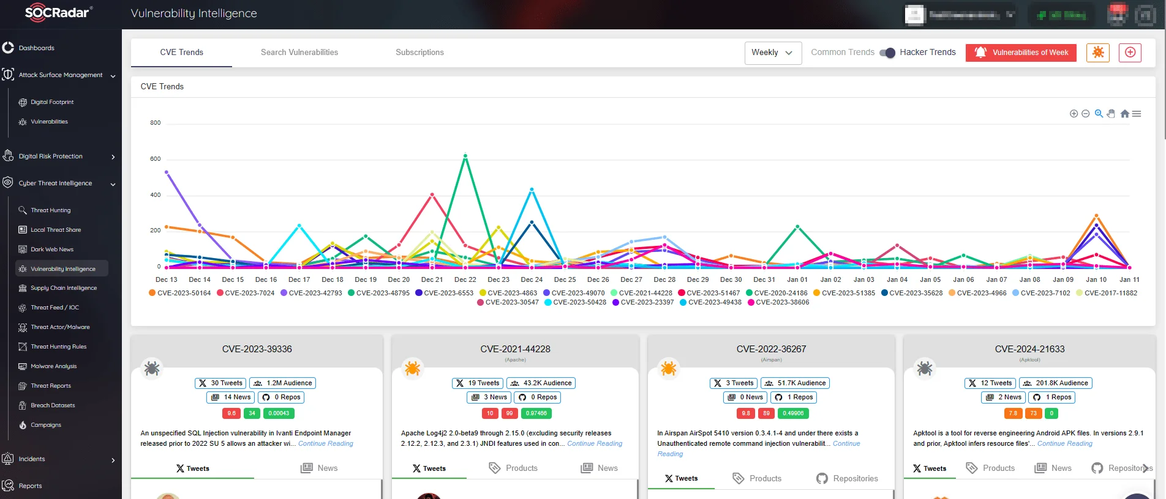Activate selection zoom magnifier on chart
The height and width of the screenshot is (499, 1166).
(x=1099, y=114)
